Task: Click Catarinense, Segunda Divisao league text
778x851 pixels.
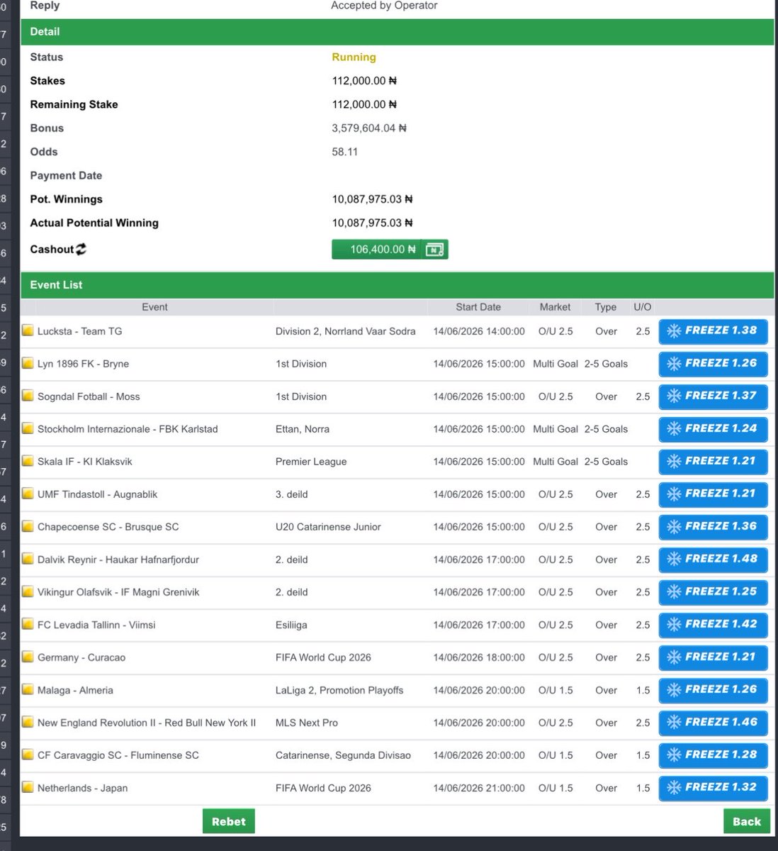Action: [343, 755]
